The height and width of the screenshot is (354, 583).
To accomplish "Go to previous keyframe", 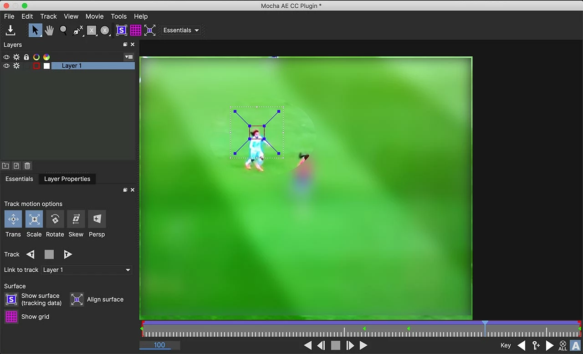I will (x=522, y=345).
